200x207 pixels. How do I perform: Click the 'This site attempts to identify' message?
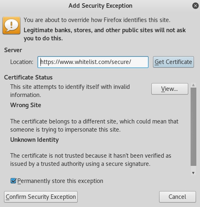click(70, 91)
